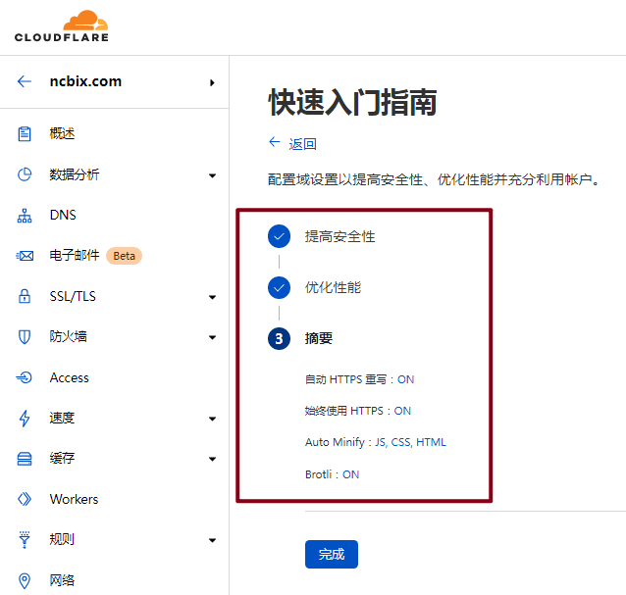Expand the 规则 submenu arrow
This screenshot has height=595, width=626.
pos(212,540)
